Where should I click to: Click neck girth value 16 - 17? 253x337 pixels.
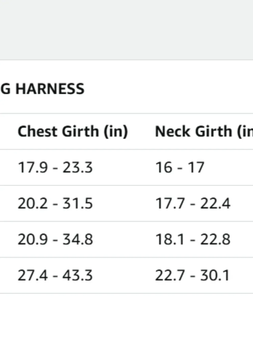click(180, 167)
